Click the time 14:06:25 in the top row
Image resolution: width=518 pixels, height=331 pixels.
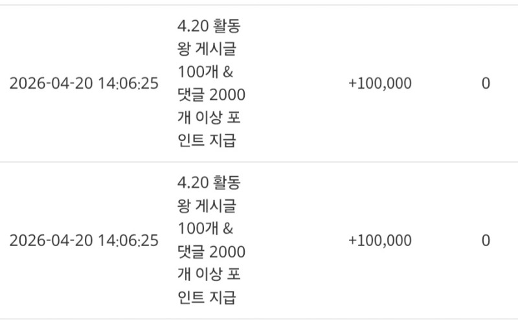coord(128,84)
